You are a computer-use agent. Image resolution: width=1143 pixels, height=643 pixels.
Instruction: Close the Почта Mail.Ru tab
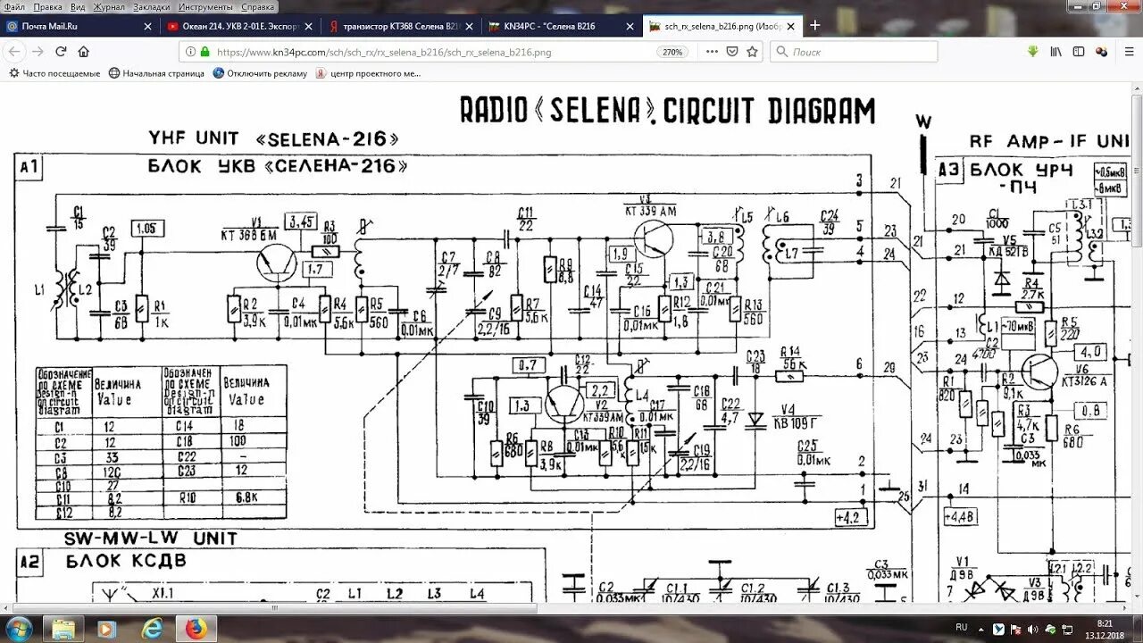pyautogui.click(x=148, y=27)
